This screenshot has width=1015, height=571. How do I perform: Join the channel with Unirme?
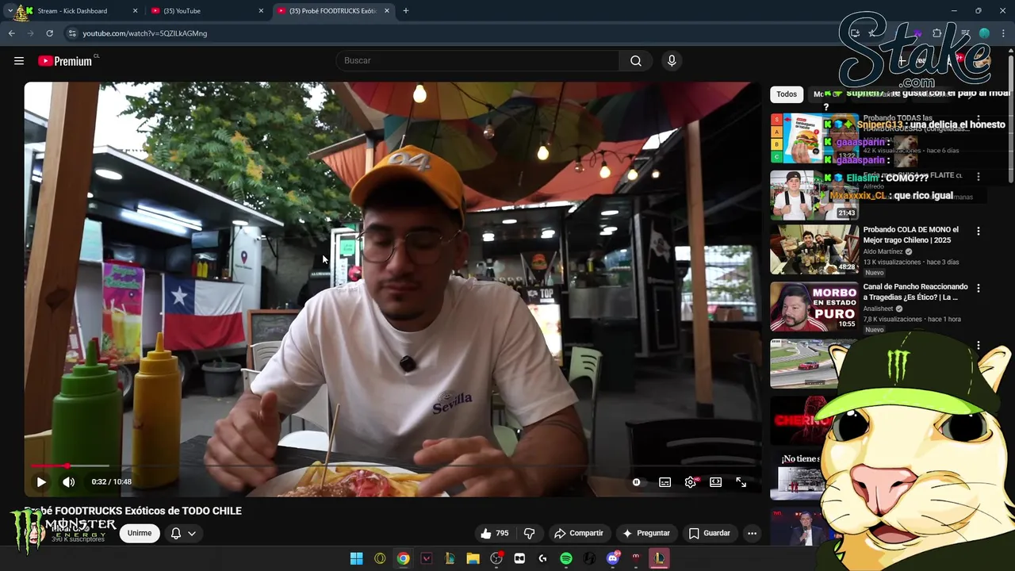[x=139, y=533]
